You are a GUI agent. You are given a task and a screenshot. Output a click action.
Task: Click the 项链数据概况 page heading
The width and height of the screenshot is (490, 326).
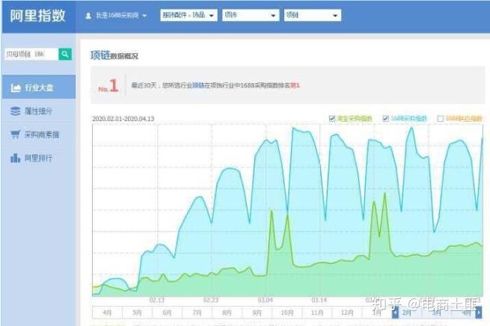(114, 55)
